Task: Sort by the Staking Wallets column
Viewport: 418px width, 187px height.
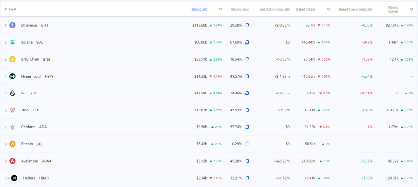Action: [x=393, y=9]
